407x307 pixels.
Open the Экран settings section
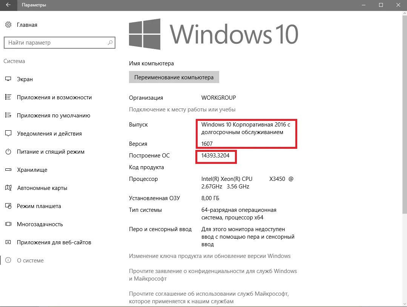[25, 79]
